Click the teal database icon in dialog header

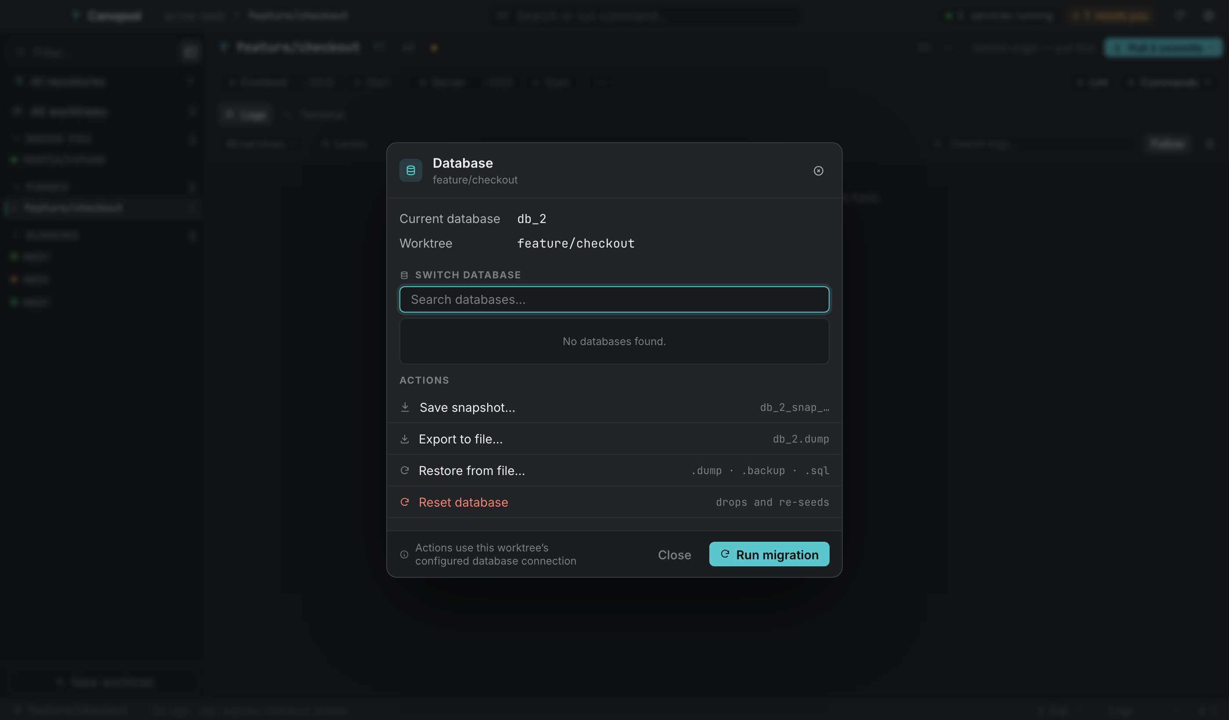[x=411, y=171]
